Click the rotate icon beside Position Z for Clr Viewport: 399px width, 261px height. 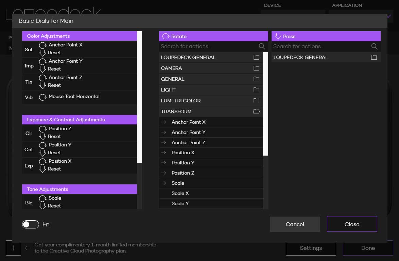pos(43,129)
